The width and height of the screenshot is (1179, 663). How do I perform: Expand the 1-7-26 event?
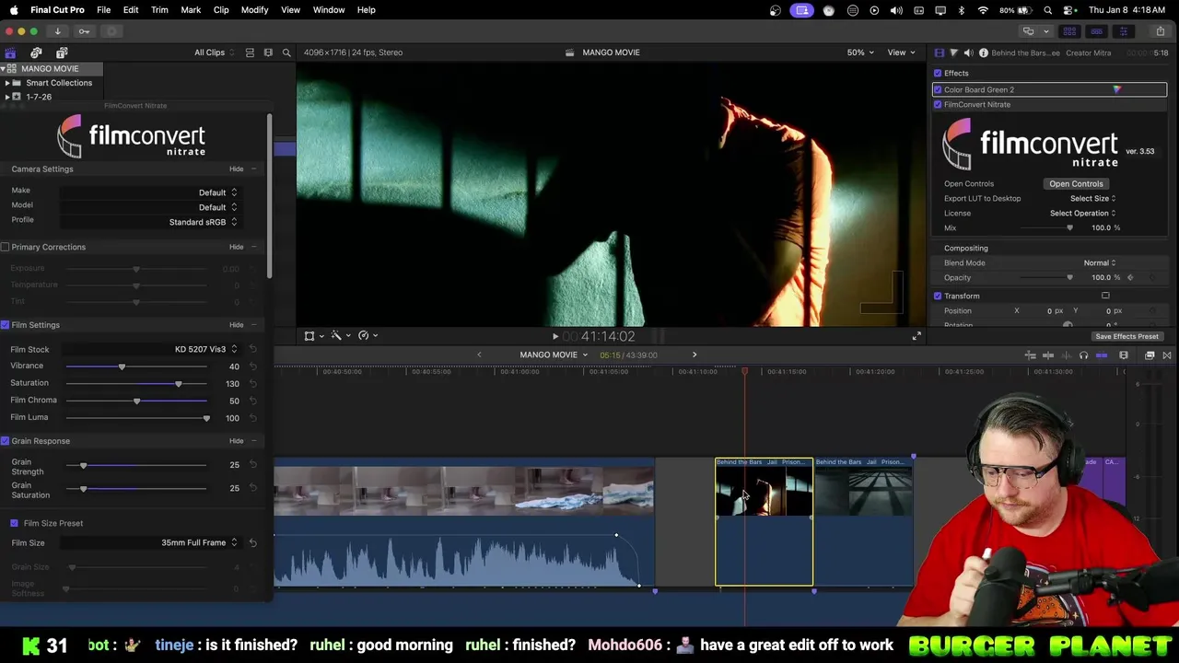(x=7, y=97)
